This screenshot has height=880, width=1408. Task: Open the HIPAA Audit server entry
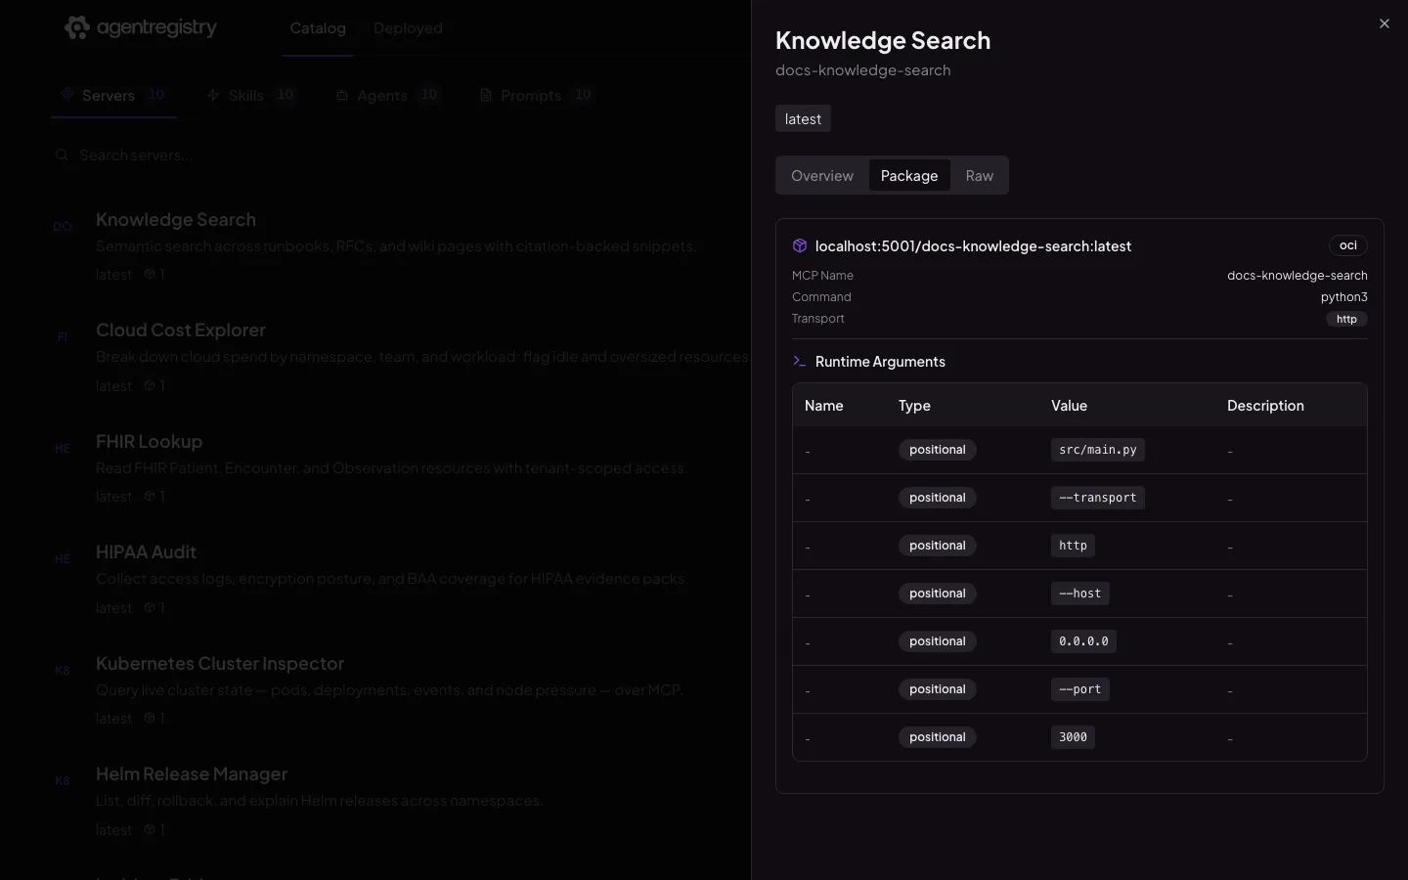(401, 579)
